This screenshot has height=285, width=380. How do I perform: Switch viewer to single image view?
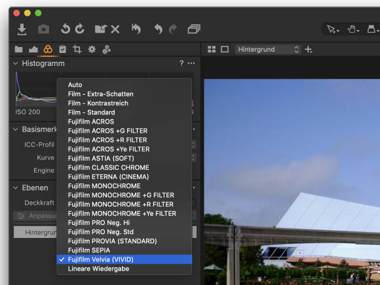pyautogui.click(x=225, y=49)
